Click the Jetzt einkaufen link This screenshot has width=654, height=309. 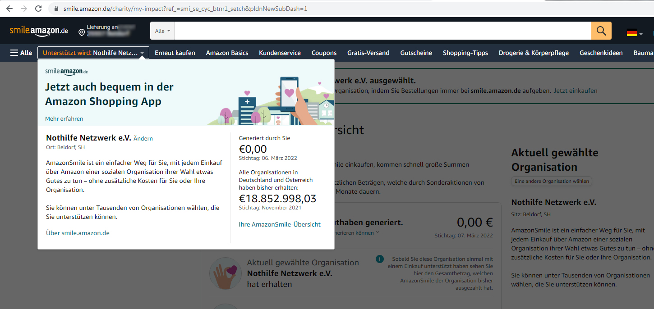pyautogui.click(x=576, y=91)
